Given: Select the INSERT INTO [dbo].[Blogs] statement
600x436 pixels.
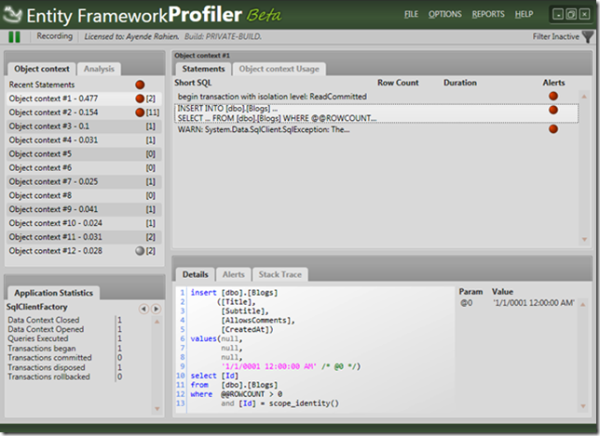Looking at the screenshot, I should (x=376, y=113).
